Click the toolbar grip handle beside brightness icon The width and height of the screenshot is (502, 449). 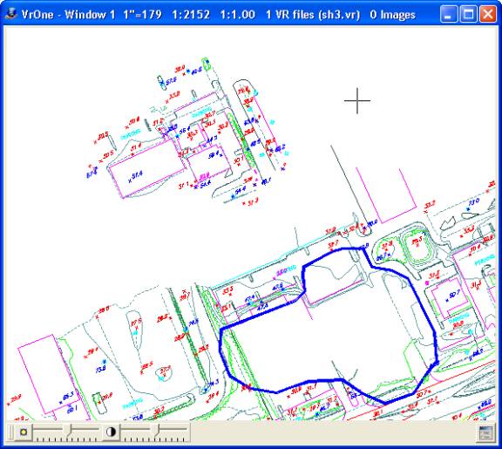tap(10, 432)
